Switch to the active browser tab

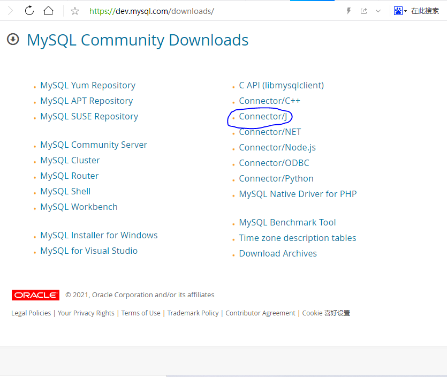tap(312, 3)
